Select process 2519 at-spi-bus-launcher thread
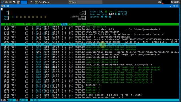The width and height of the screenshot is (181, 102). (90, 50)
